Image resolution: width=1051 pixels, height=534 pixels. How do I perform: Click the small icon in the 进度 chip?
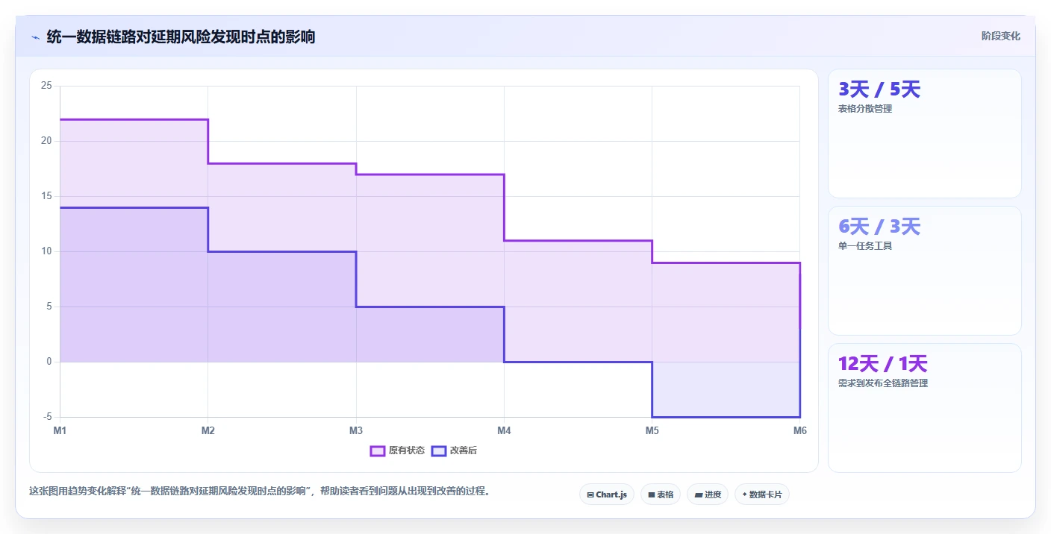coord(698,494)
